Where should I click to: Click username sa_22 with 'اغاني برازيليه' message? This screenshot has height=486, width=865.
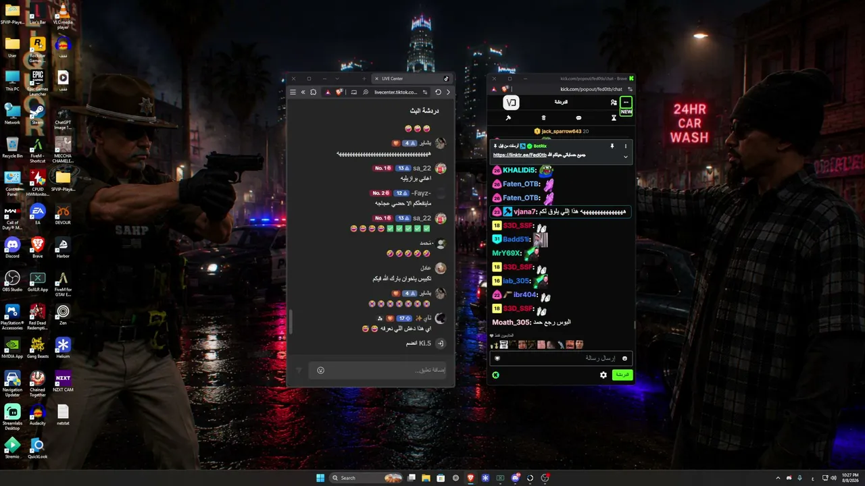pyautogui.click(x=422, y=168)
